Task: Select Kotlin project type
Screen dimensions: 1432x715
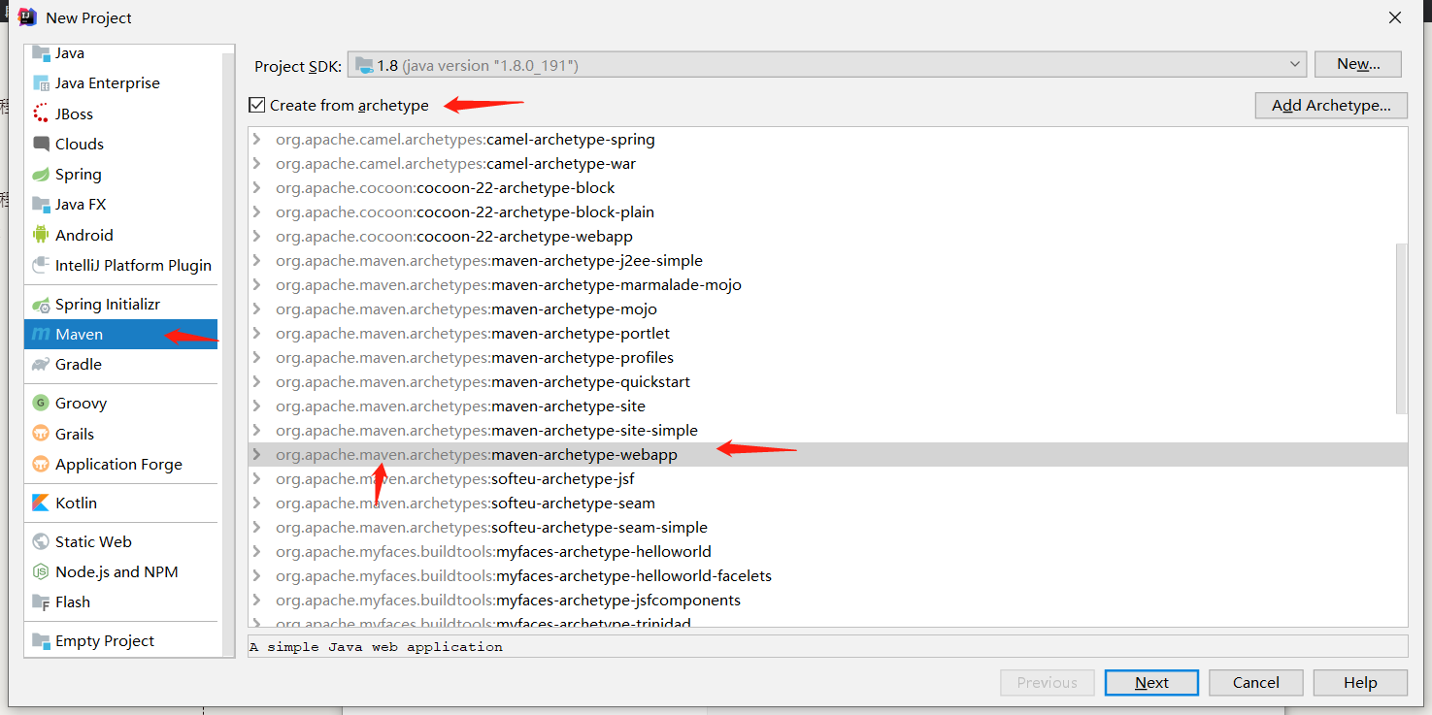Action: tap(121, 504)
